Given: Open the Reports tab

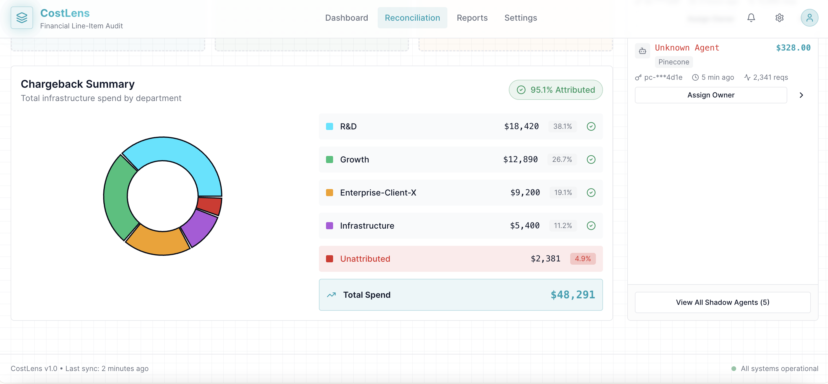Looking at the screenshot, I should click(472, 18).
